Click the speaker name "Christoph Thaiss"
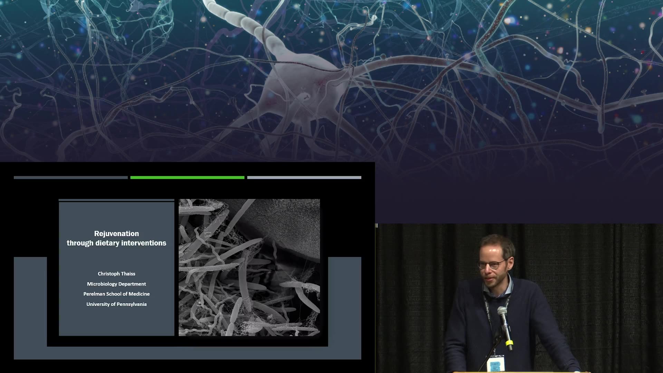 [x=116, y=274]
